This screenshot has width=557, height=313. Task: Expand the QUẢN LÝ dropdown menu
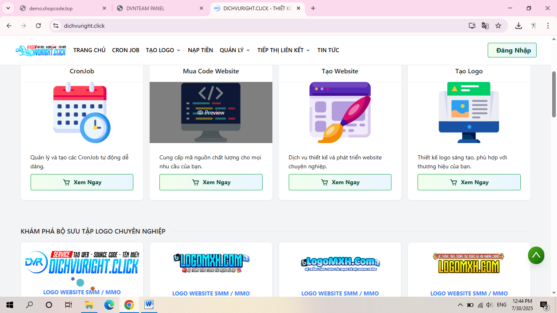click(x=234, y=50)
